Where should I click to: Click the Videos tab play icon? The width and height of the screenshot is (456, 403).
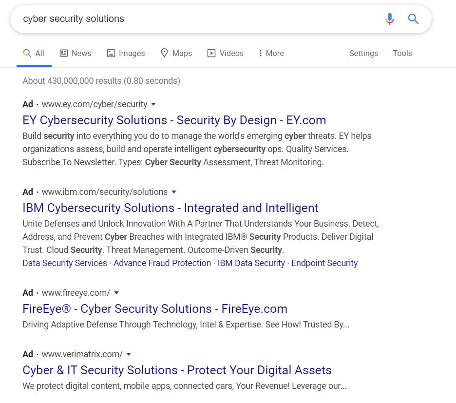tap(211, 53)
